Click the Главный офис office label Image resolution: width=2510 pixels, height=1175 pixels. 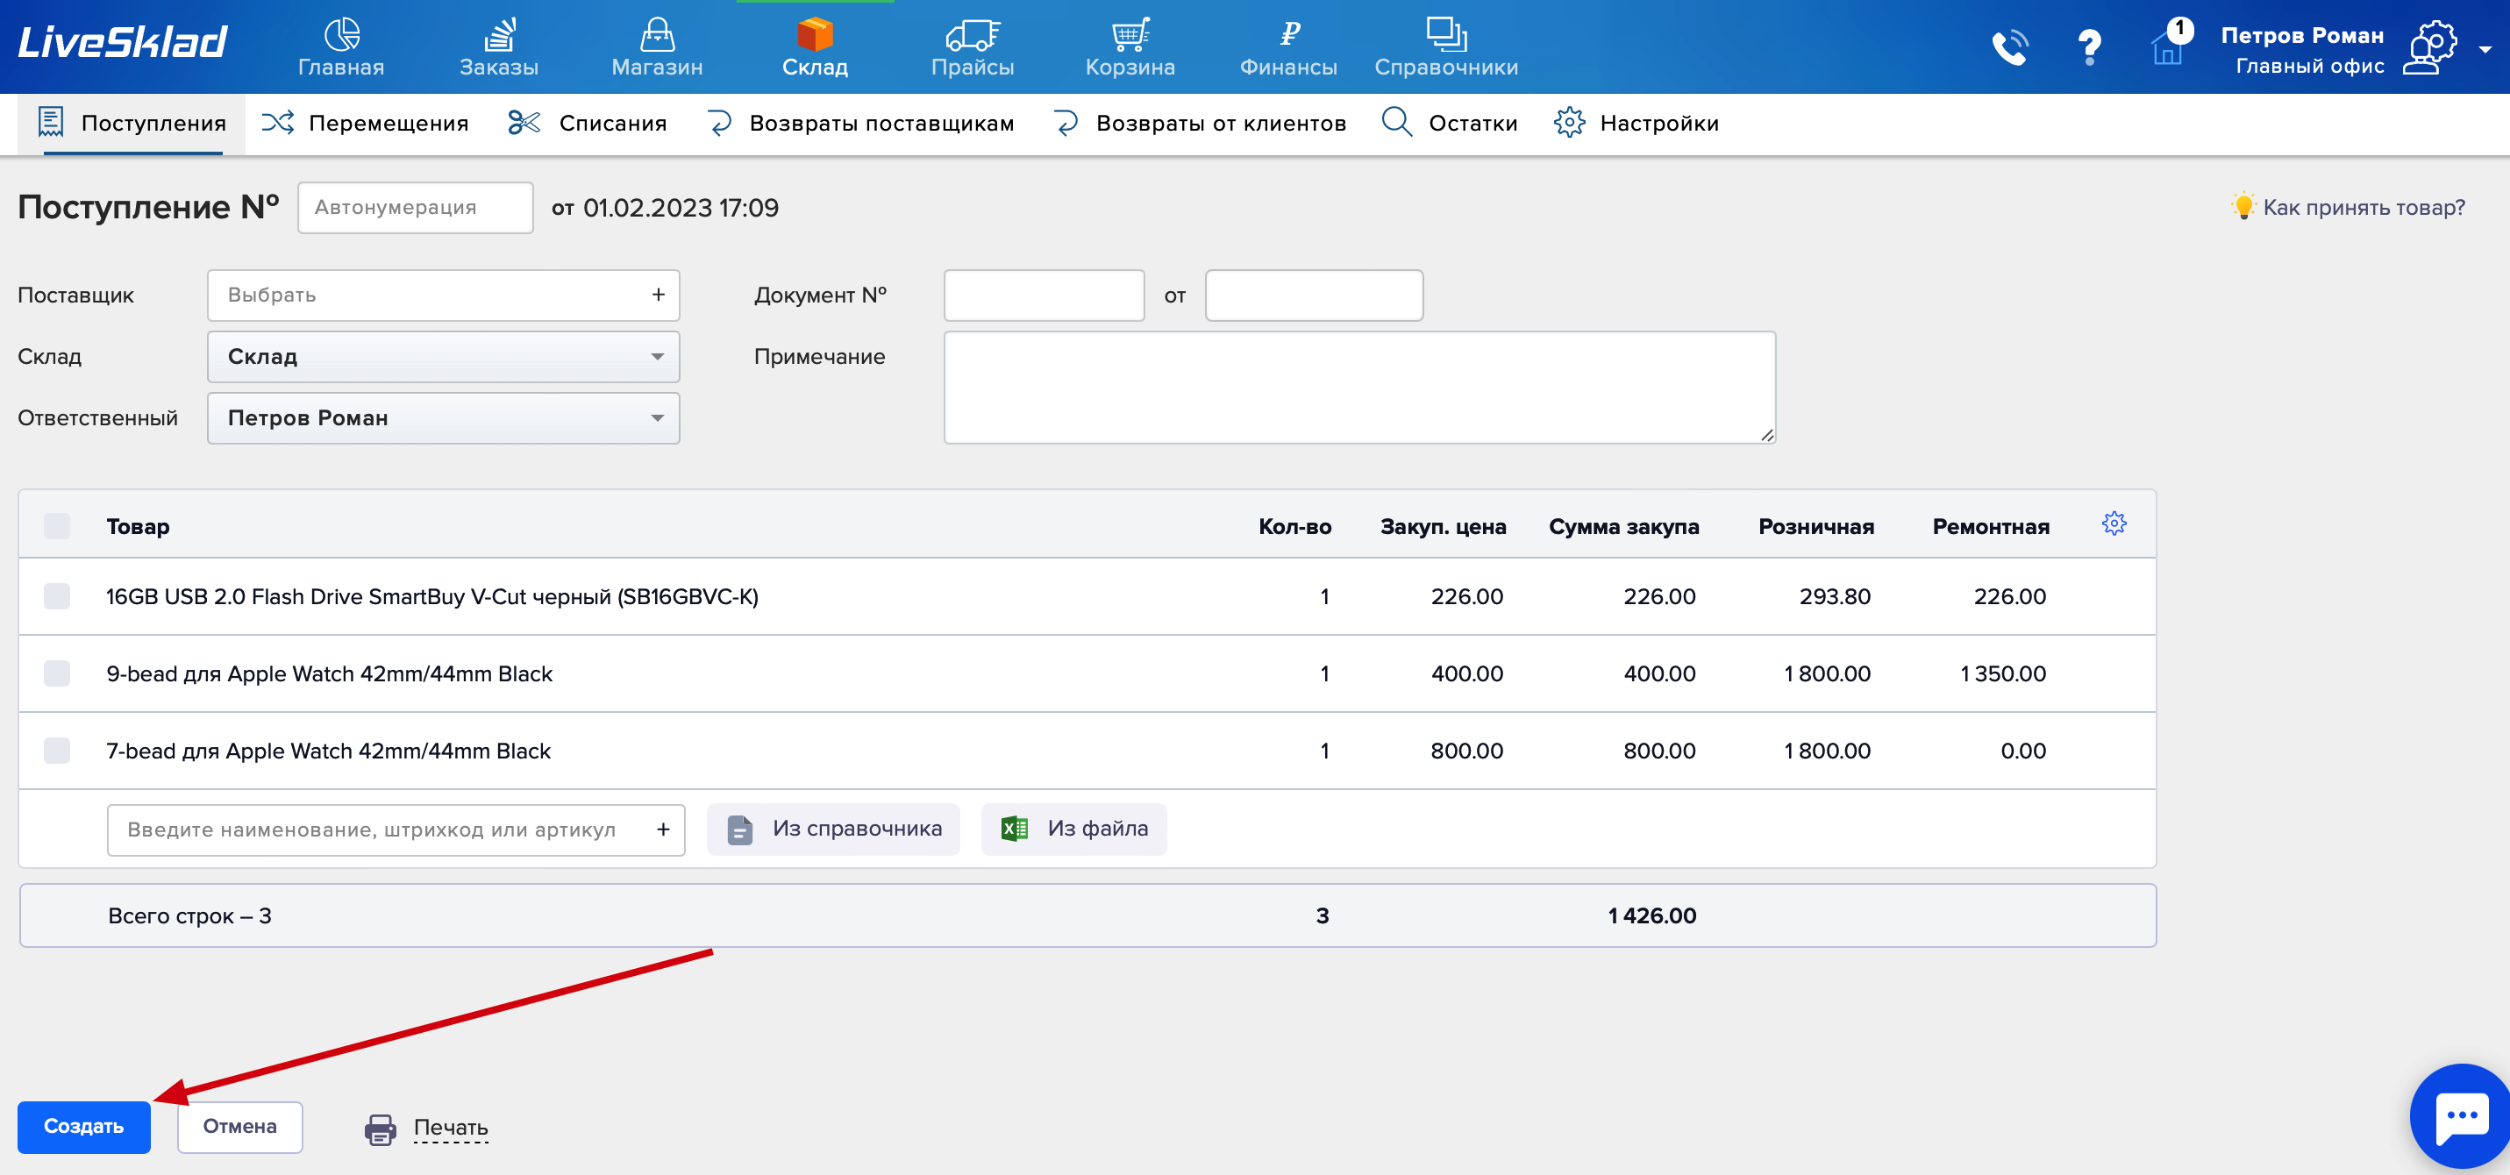[x=2309, y=67]
